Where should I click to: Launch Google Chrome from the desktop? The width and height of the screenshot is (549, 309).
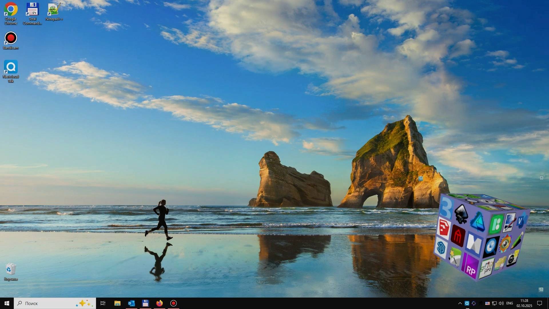click(x=11, y=9)
